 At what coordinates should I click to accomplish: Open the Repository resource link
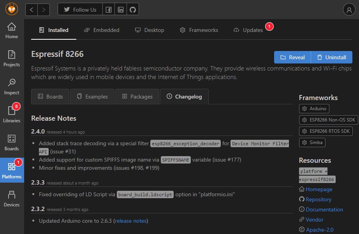click(319, 199)
